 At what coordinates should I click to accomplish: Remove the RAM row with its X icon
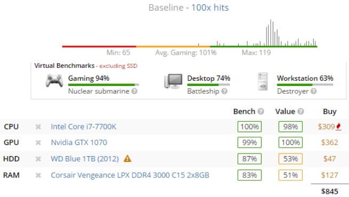[x=38, y=175]
